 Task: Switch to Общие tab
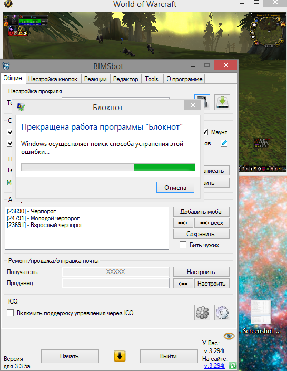(x=13, y=78)
